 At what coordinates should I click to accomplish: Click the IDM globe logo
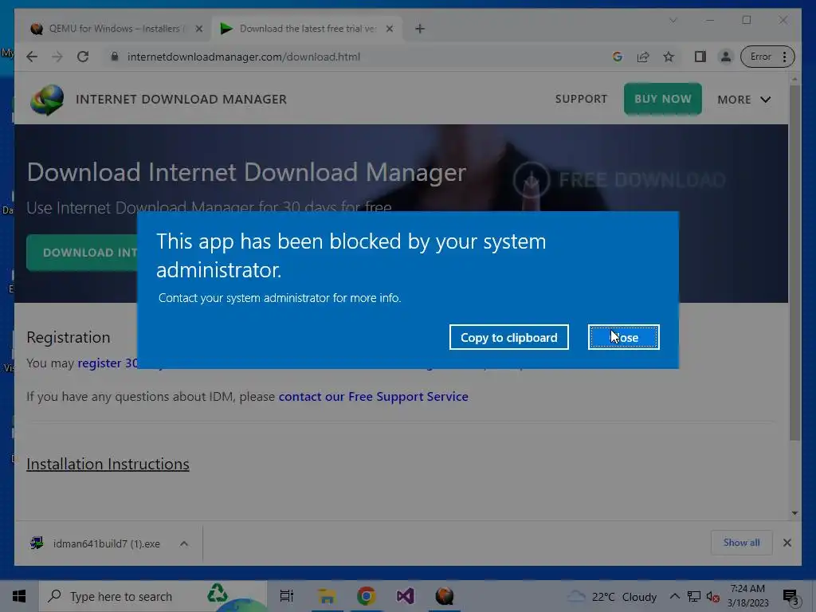pyautogui.click(x=47, y=100)
